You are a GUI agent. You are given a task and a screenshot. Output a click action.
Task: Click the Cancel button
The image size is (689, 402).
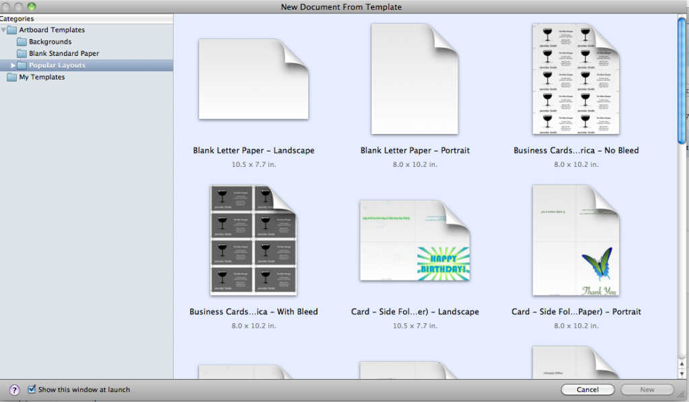pos(587,390)
